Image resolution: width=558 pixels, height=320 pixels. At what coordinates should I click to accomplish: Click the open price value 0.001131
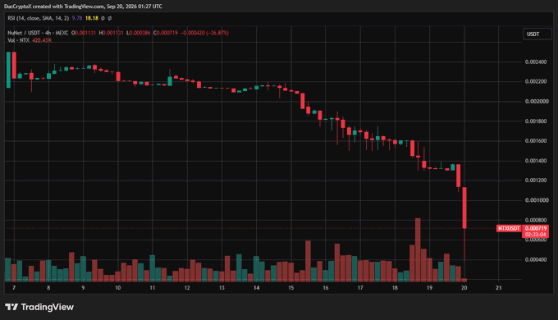(x=85, y=33)
